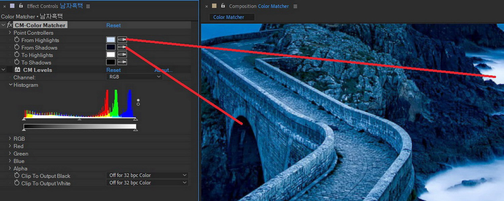
Task: Toggle stopwatch for From Shadows
Action: [x=17, y=47]
